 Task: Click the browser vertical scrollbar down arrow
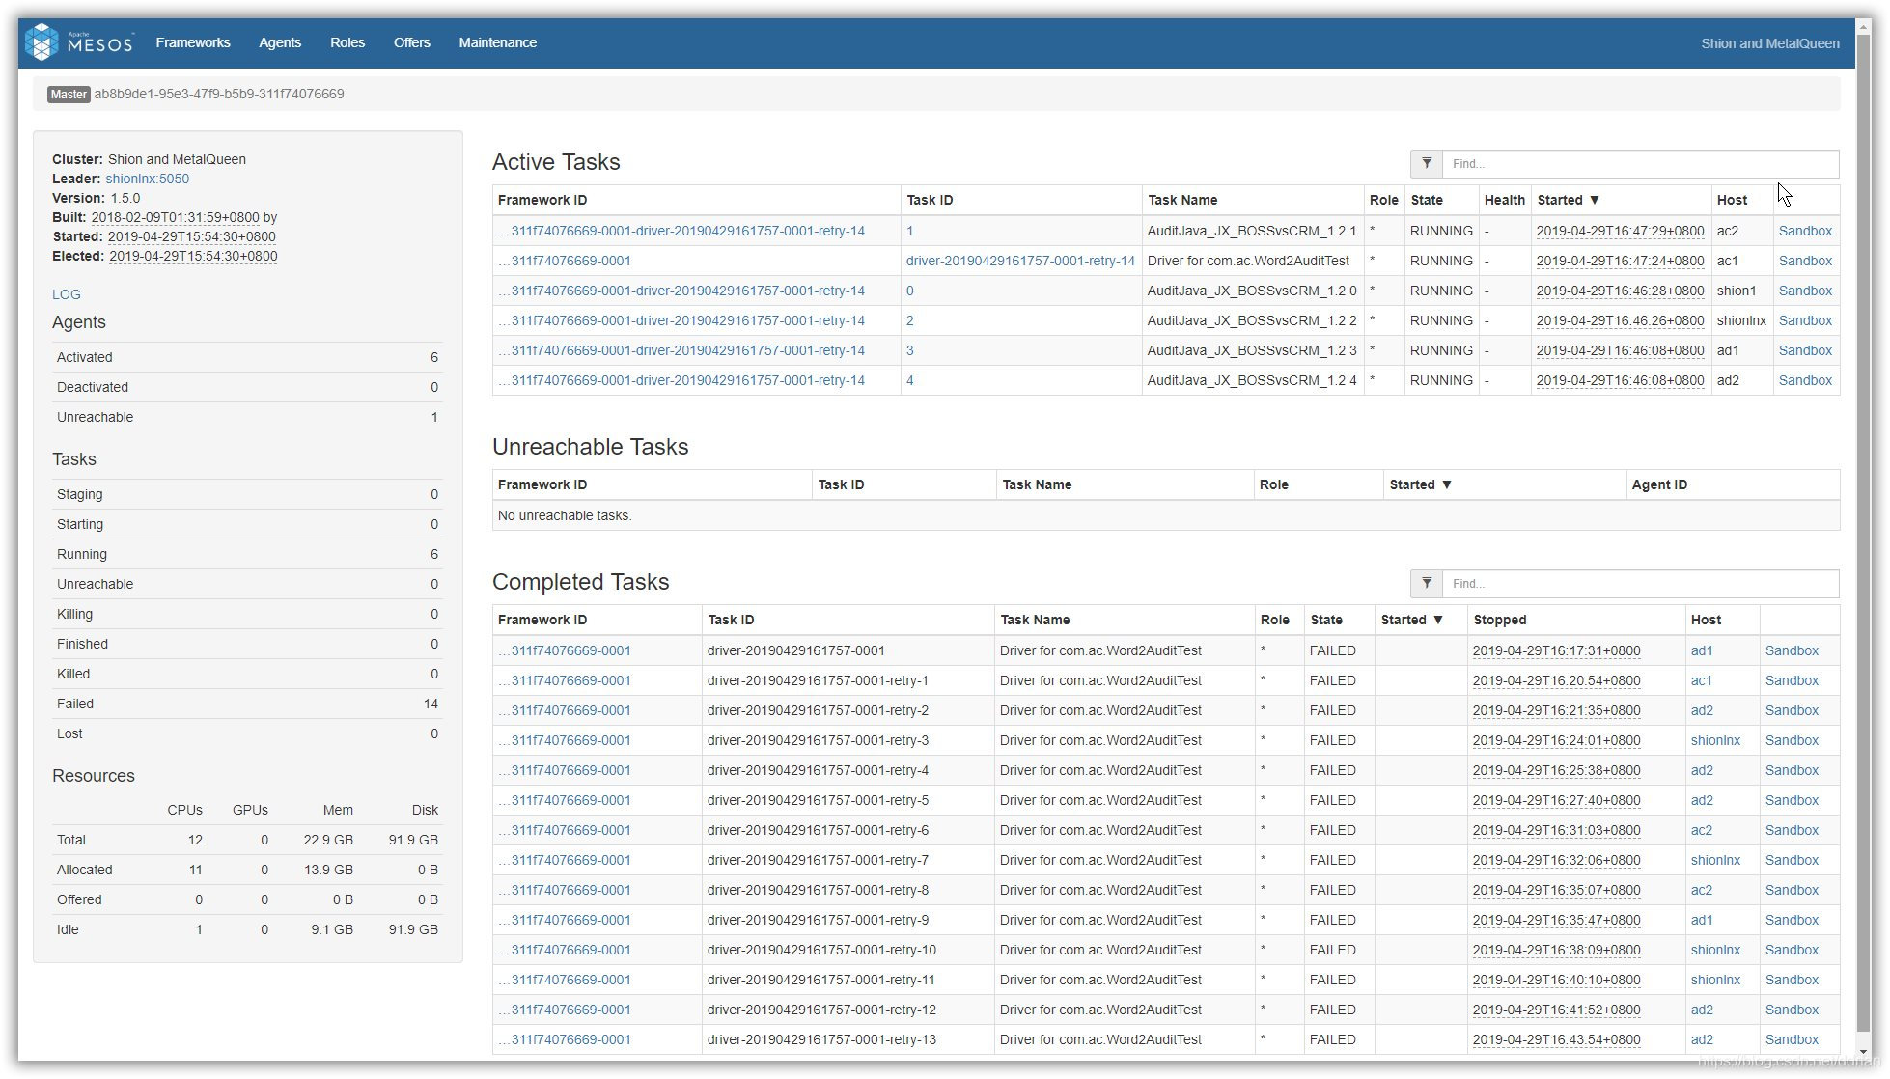tap(1862, 1052)
